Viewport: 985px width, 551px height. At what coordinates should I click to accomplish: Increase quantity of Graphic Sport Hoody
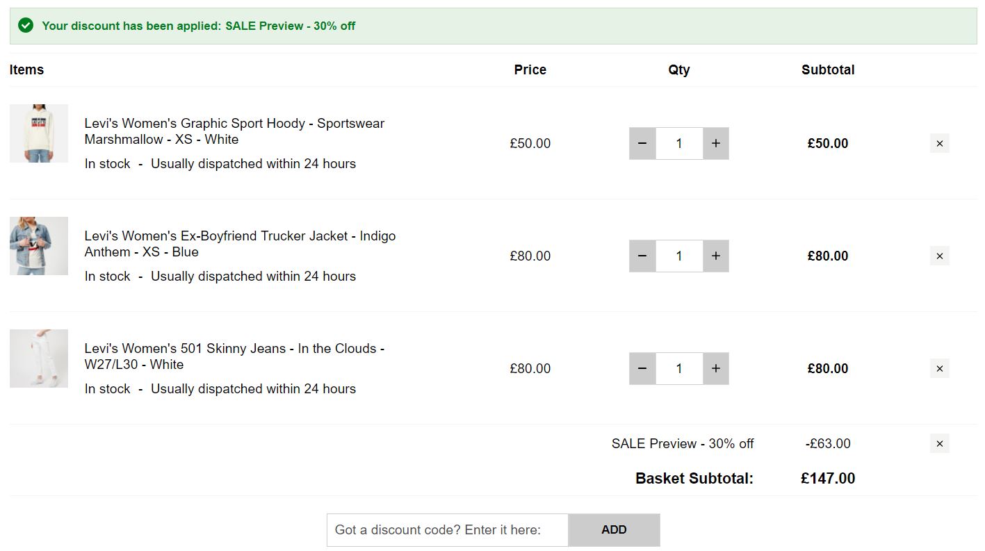715,144
